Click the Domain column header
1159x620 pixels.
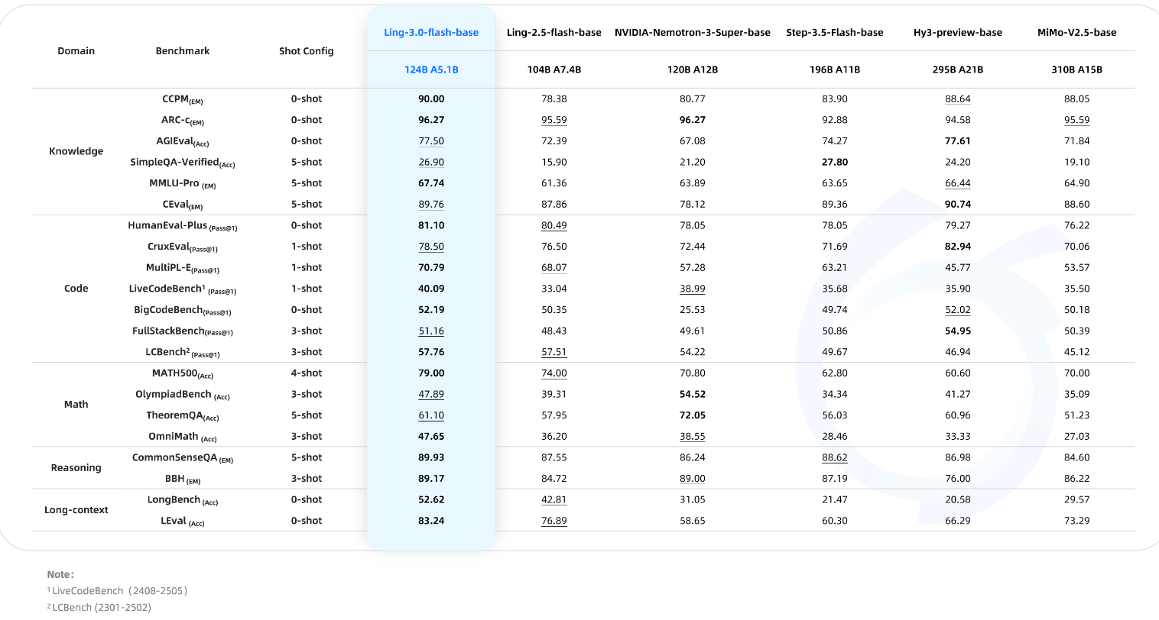click(x=76, y=51)
